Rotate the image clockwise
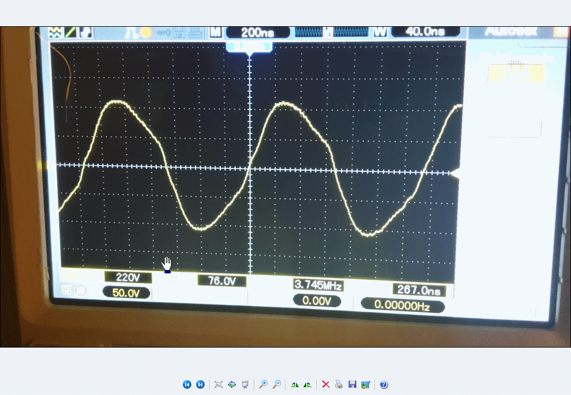Viewport: 571px width, 395px height. point(294,384)
